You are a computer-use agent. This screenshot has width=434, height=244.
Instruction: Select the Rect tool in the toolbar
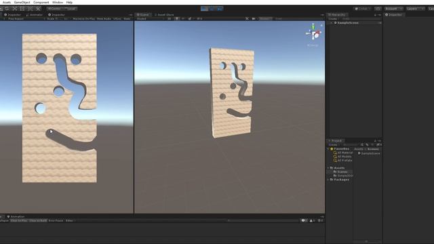[22, 9]
